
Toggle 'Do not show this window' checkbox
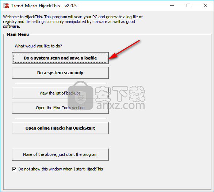(14, 169)
